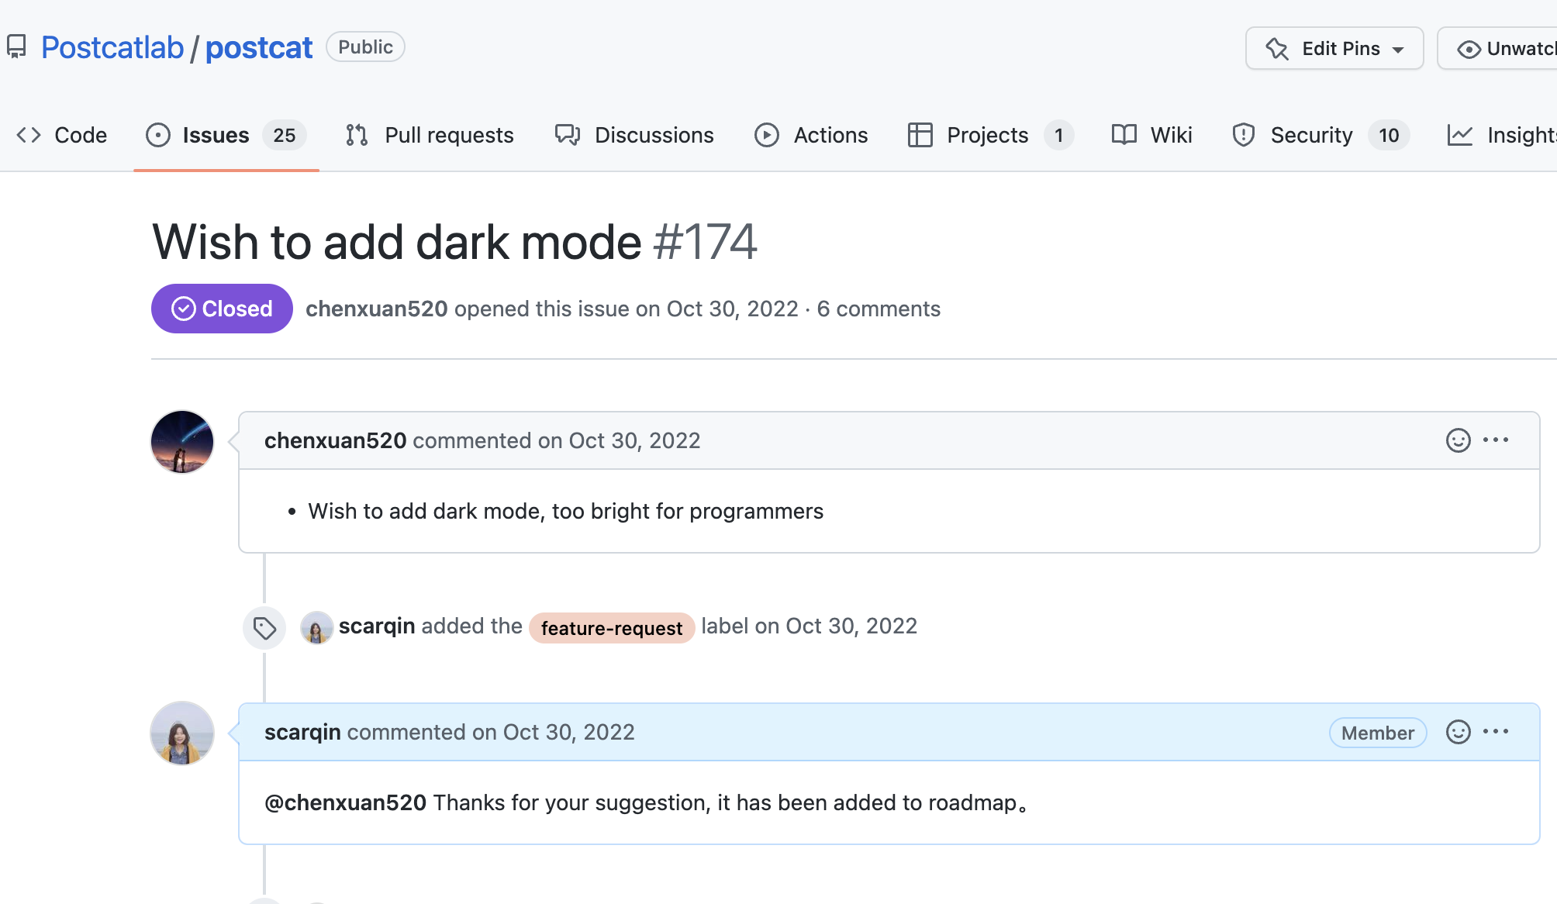The height and width of the screenshot is (904, 1557).
Task: Open options menu on scarqin's comment
Action: click(1495, 732)
